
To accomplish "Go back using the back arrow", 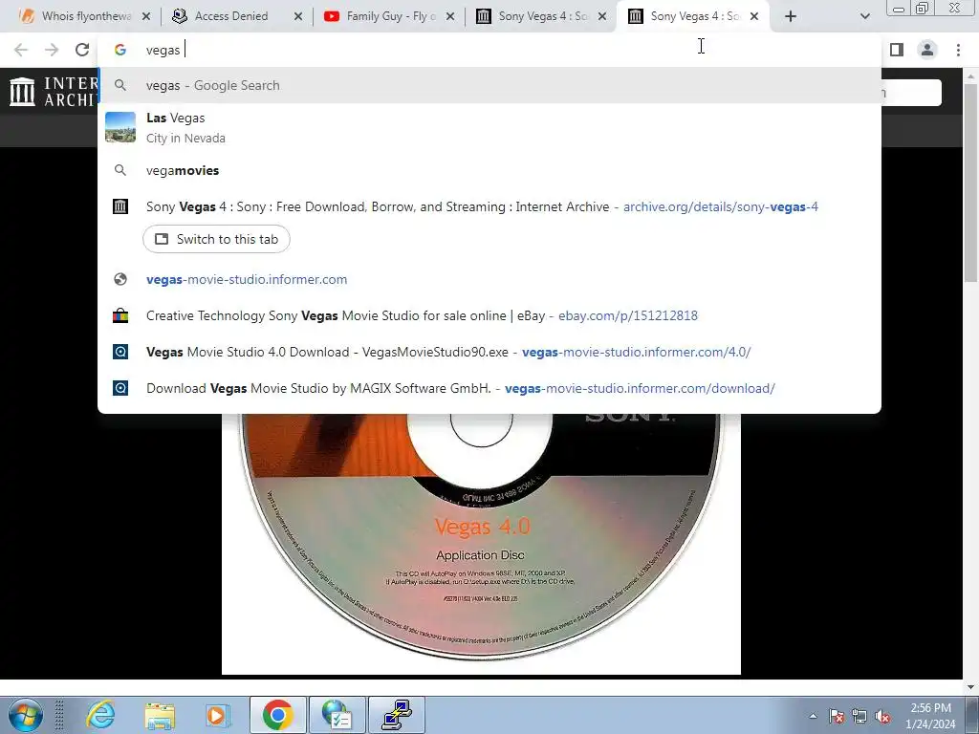I will pos(21,50).
